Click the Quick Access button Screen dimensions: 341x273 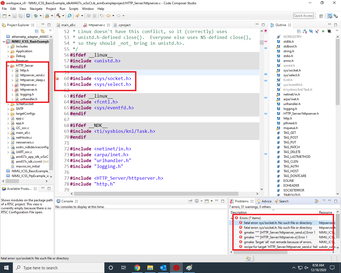point(303,15)
